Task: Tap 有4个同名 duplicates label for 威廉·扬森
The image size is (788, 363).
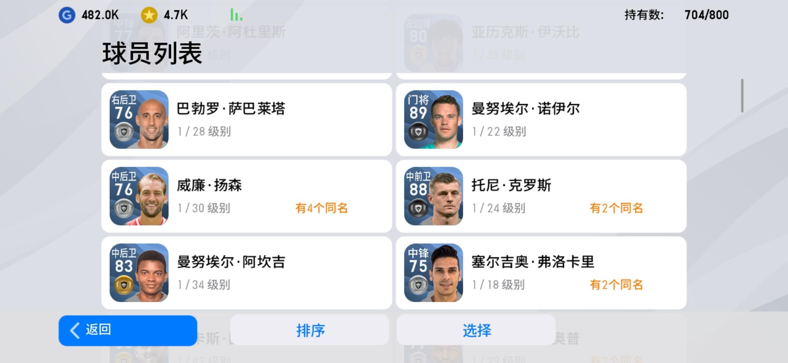Action: pos(322,208)
